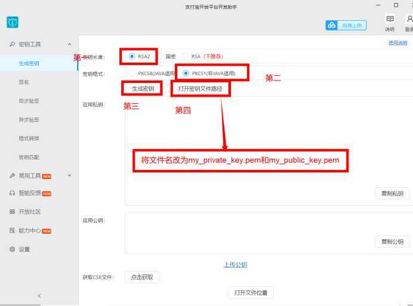Choose the 国密 key option
The image size is (413, 306).
pos(171,56)
